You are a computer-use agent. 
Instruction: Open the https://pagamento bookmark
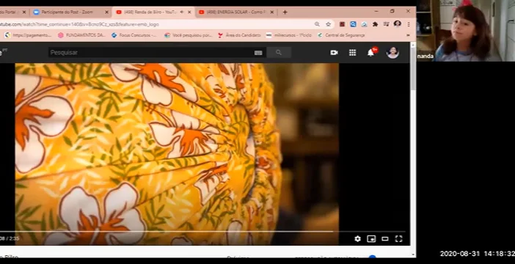29,35
